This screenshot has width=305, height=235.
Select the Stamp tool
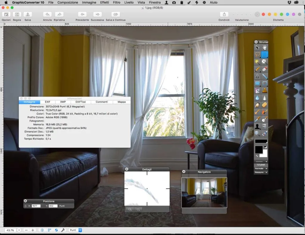[x=264, y=91]
